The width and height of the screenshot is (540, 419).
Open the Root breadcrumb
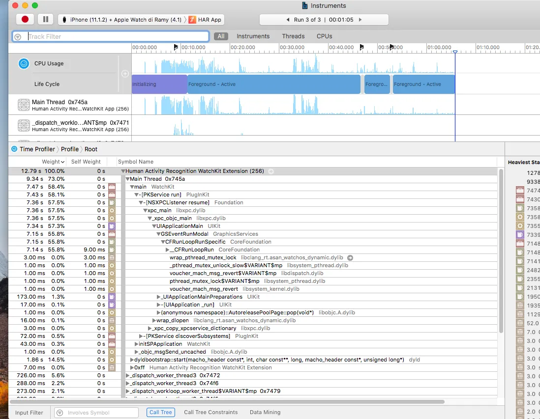(91, 149)
